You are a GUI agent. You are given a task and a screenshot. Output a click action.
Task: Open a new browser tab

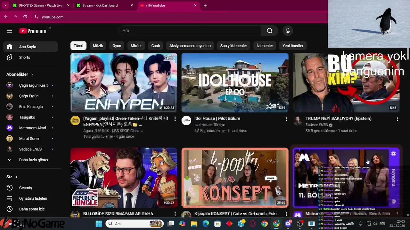pyautogui.click(x=205, y=5)
